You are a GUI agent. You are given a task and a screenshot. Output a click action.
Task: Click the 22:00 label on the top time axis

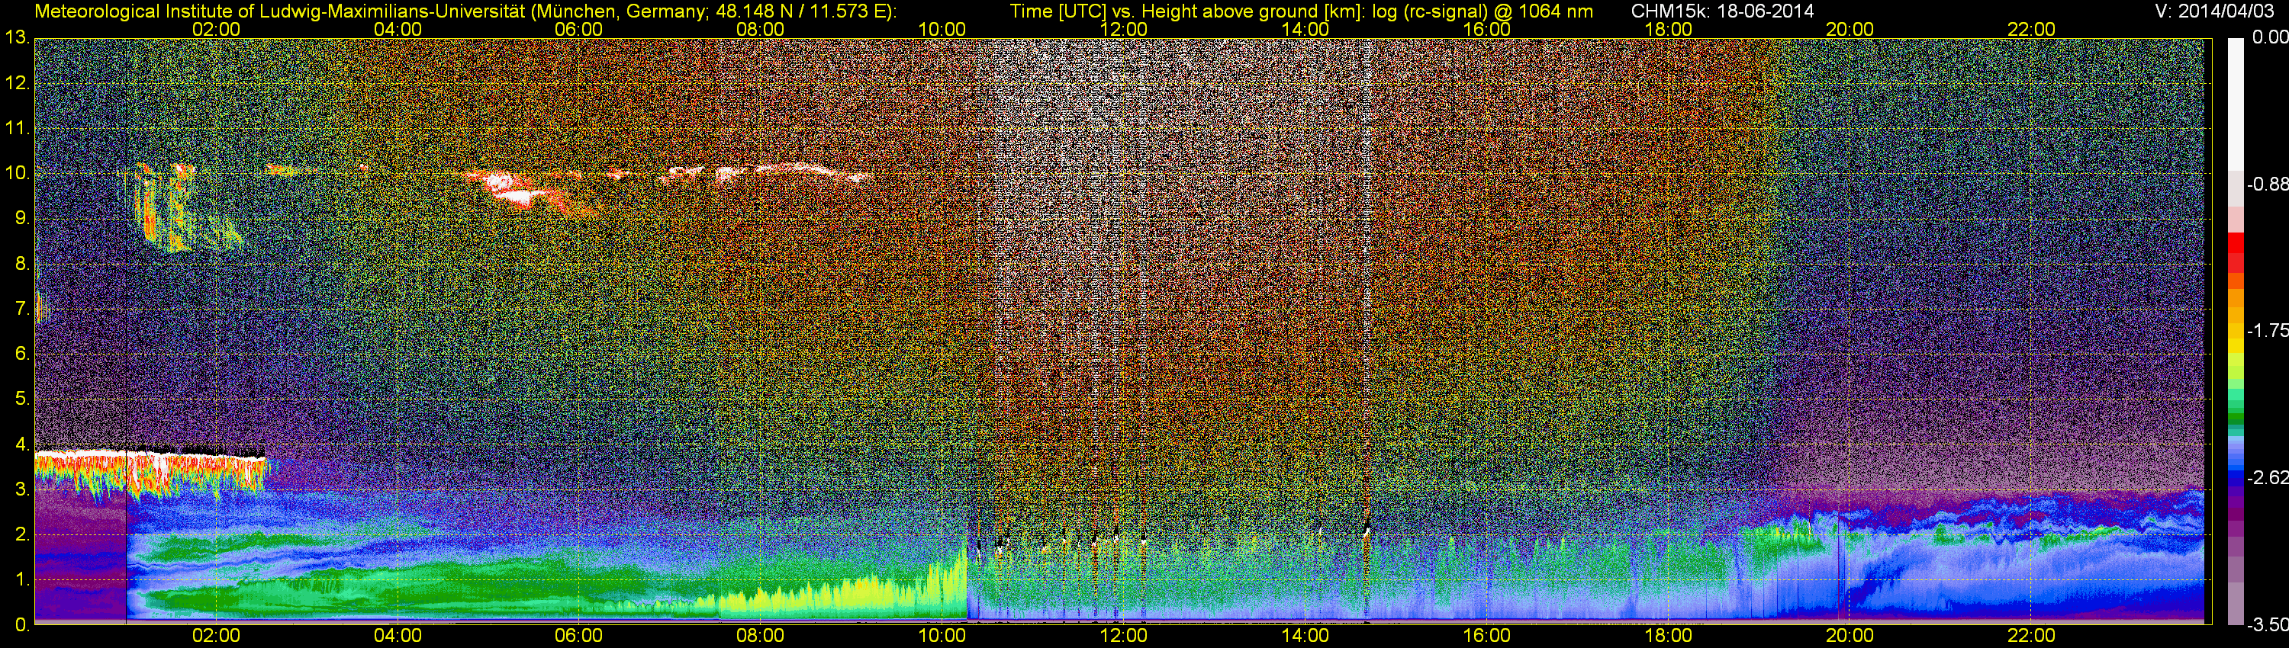pyautogui.click(x=2031, y=29)
